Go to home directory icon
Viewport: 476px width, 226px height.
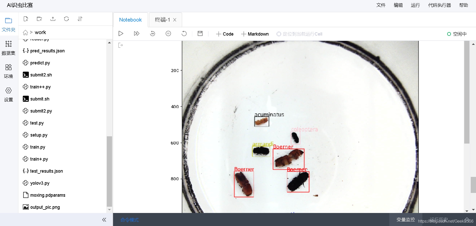25,33
